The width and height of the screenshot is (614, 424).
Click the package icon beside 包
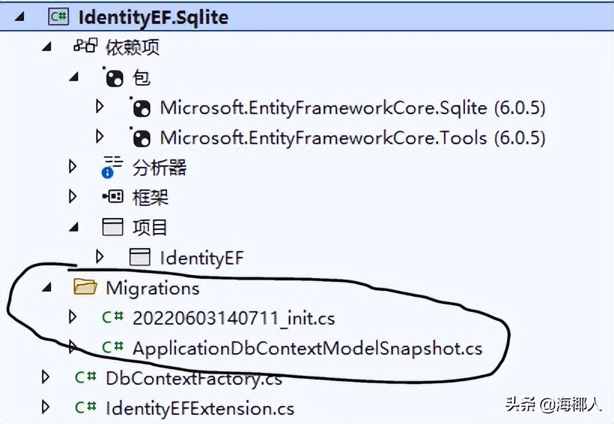113,77
